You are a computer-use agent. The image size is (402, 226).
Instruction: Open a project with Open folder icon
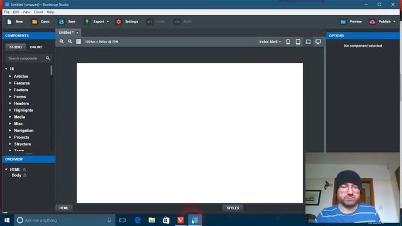35,22
